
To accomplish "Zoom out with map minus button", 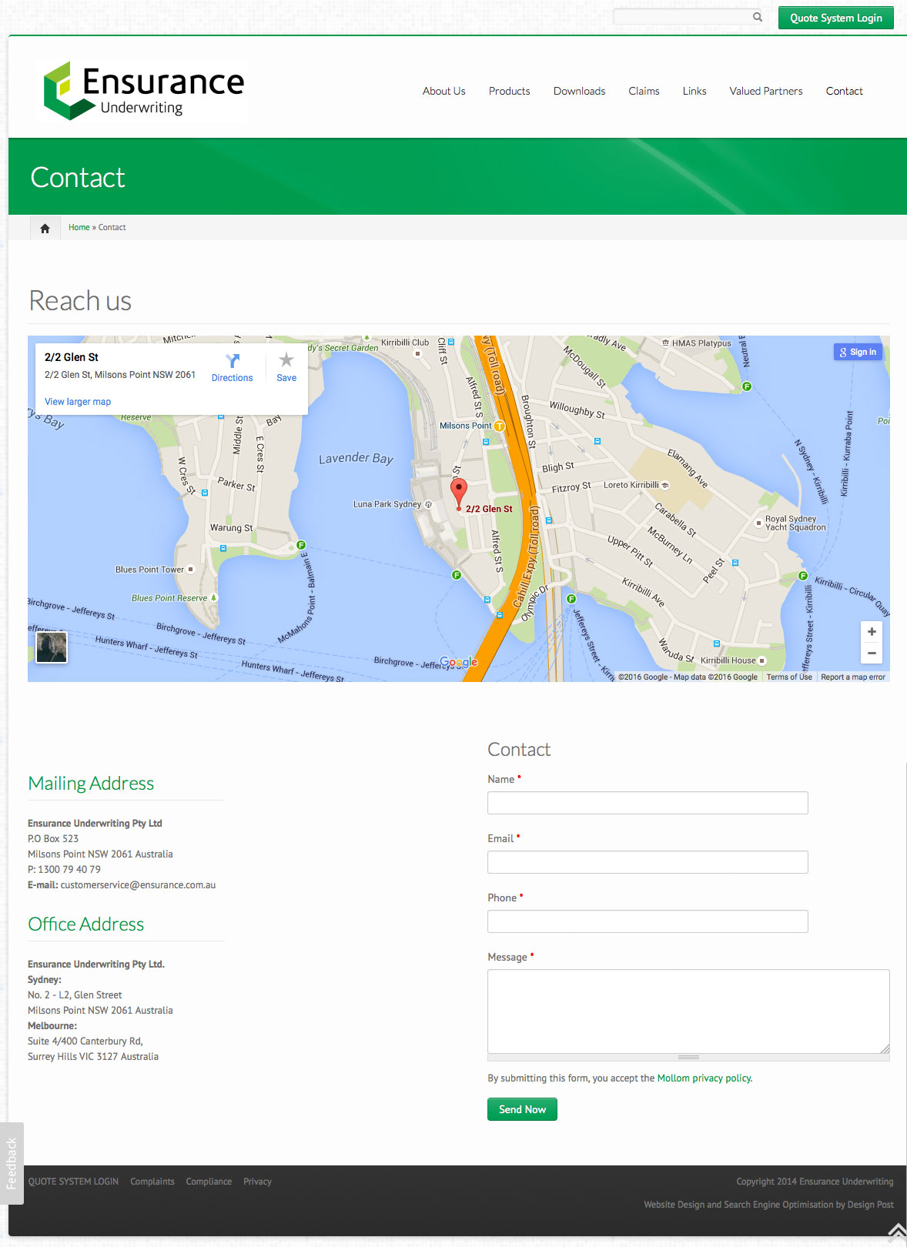I will click(872, 653).
